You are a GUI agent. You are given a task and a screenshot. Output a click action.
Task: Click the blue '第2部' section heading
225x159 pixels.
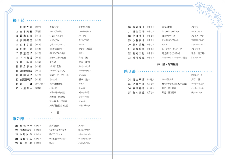18,119
